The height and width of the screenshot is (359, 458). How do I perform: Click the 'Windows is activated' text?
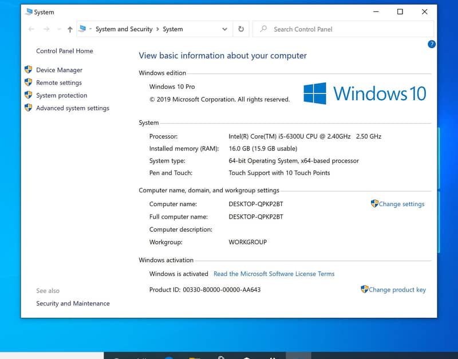coord(179,274)
